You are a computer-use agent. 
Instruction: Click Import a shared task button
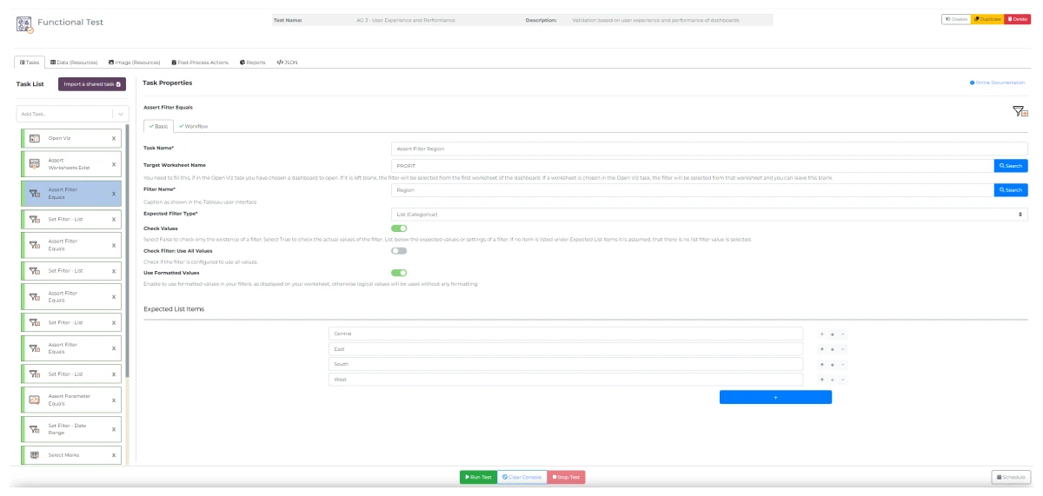92,84
